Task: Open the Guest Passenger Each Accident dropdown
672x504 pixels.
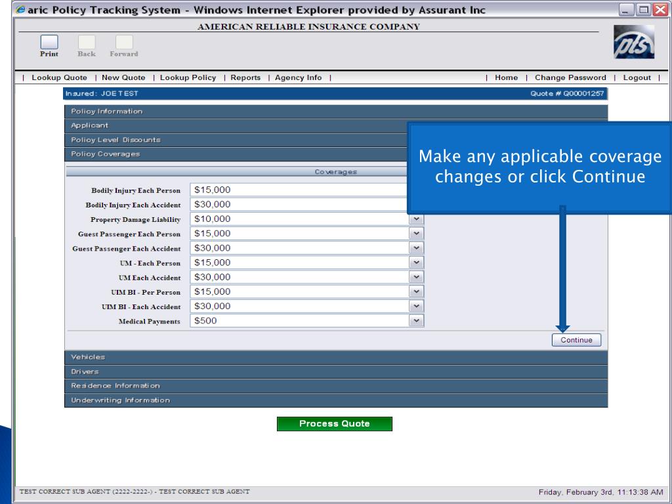Action: coord(416,248)
